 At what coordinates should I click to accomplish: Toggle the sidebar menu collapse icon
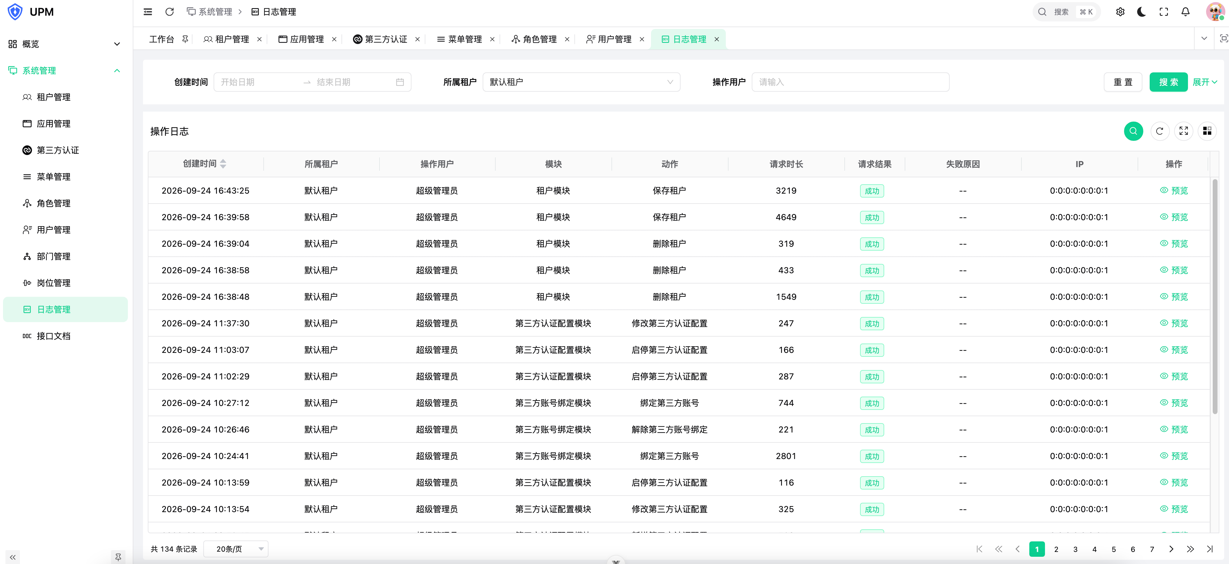(148, 12)
